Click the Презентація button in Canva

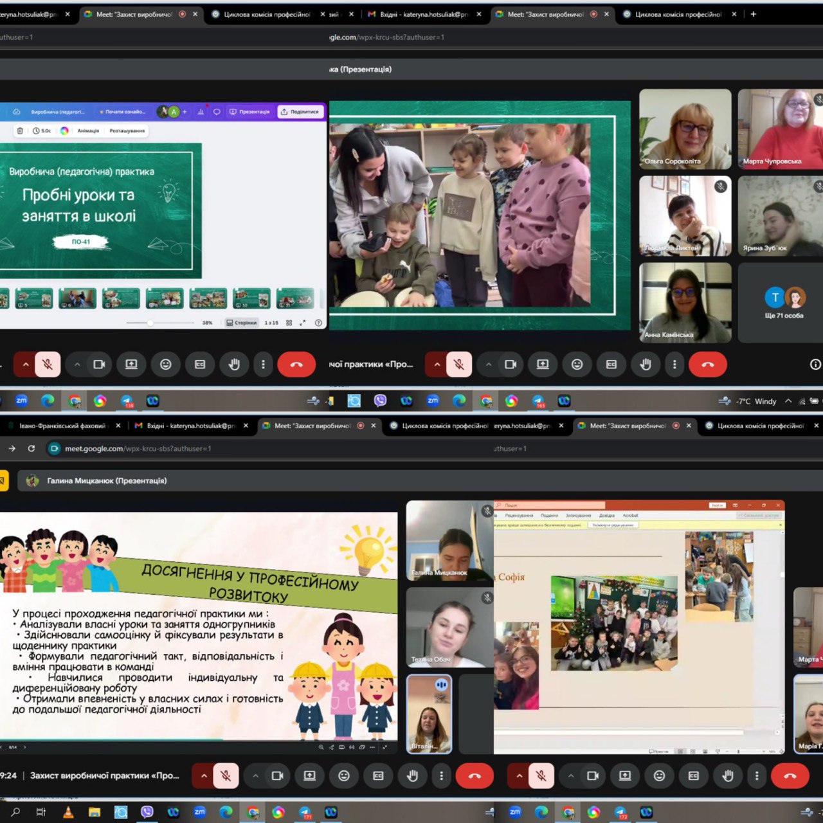250,112
